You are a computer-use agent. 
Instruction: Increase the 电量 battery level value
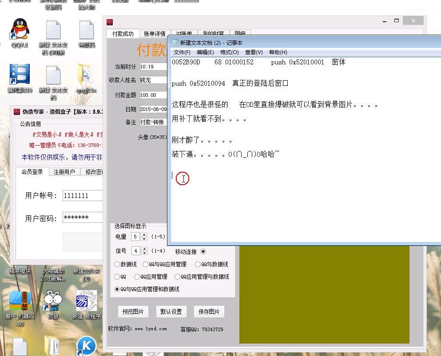144,234
